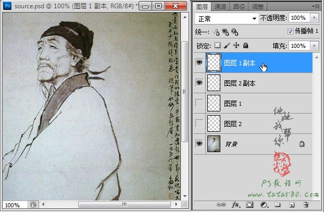324x212 pixels.
Task: Create a new layer
Action: pyautogui.click(x=292, y=205)
